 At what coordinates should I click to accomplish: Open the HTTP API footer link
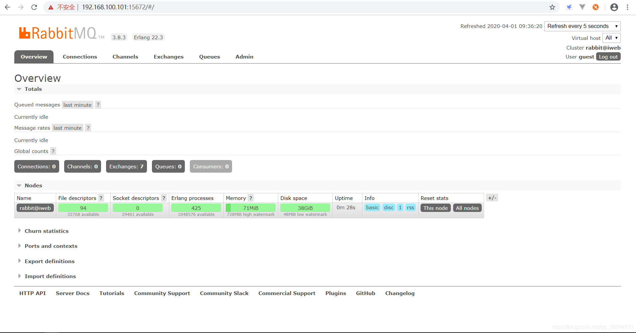[33, 293]
